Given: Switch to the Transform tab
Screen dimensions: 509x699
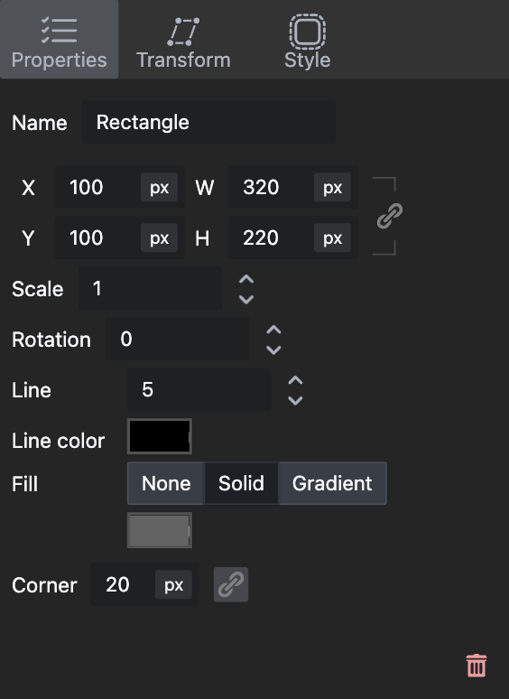Looking at the screenshot, I should pos(183,40).
